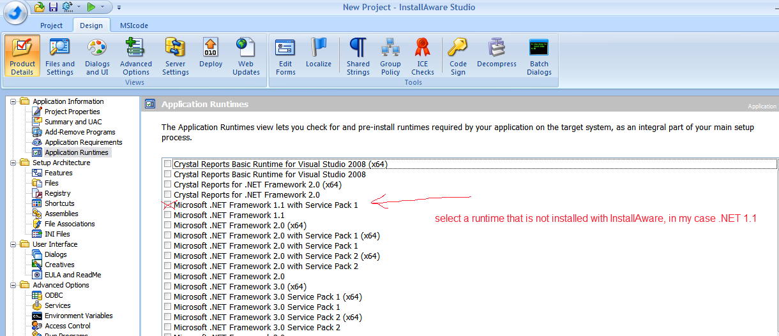Check Microsoft .NET Framework 3.0 (x64)
779x336 pixels.
[168, 286]
